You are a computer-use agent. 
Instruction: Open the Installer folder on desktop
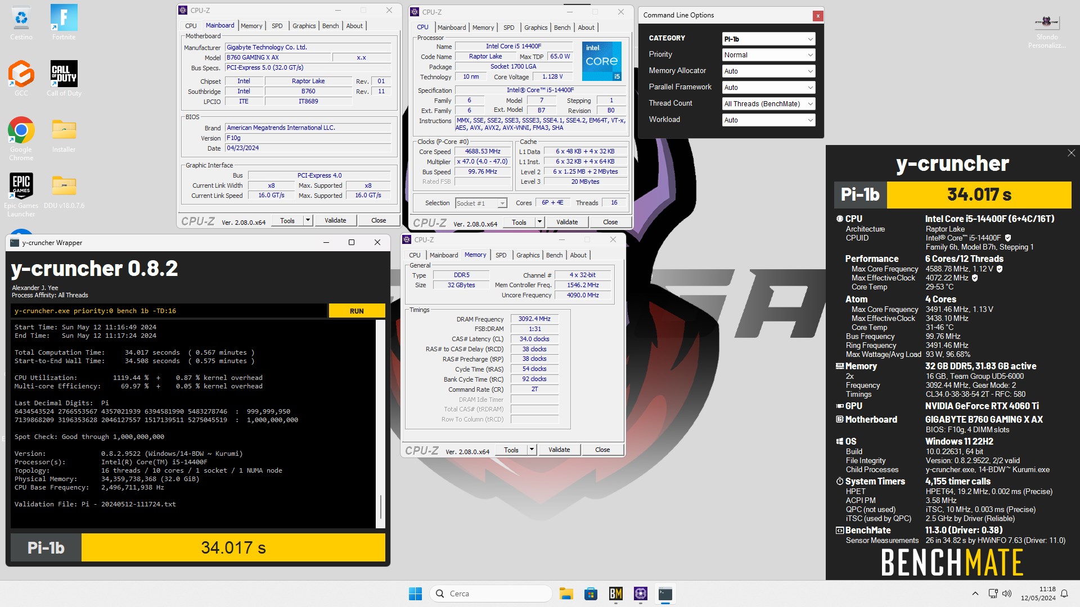point(64,135)
